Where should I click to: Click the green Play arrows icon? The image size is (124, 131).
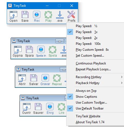point(48,15)
